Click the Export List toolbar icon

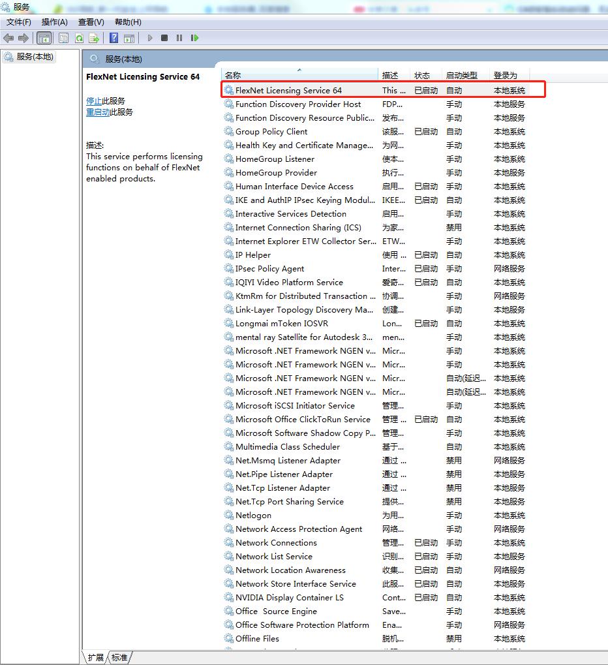coord(94,38)
